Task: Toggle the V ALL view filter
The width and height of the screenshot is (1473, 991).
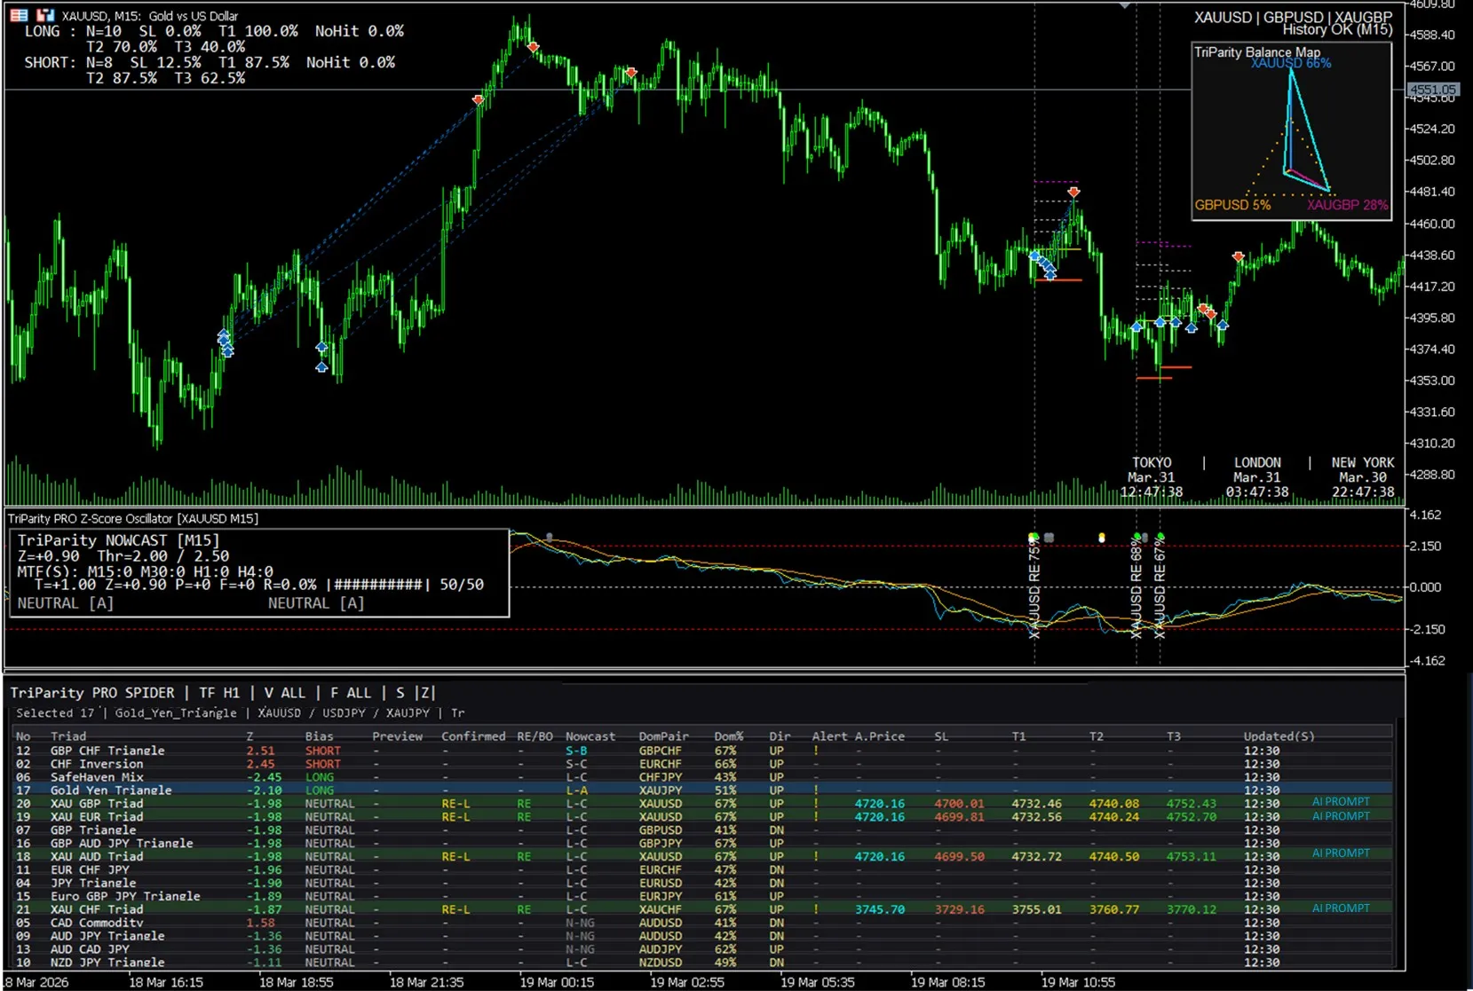Action: click(284, 693)
